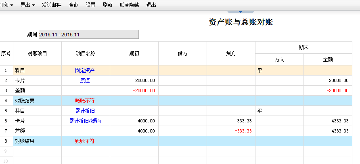Expand the 导出 export dropdown
Image resolution: width=360 pixels, height=164 pixels.
click(27, 5)
